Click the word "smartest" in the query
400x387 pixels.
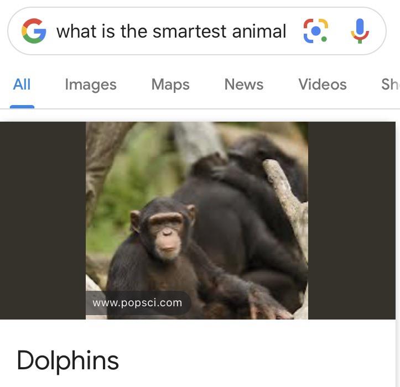[x=189, y=32]
